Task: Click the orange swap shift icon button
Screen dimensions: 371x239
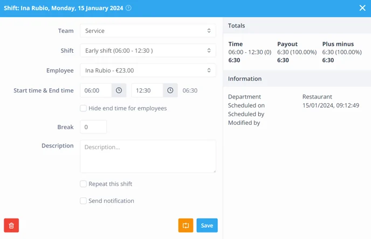Action: coord(185,226)
